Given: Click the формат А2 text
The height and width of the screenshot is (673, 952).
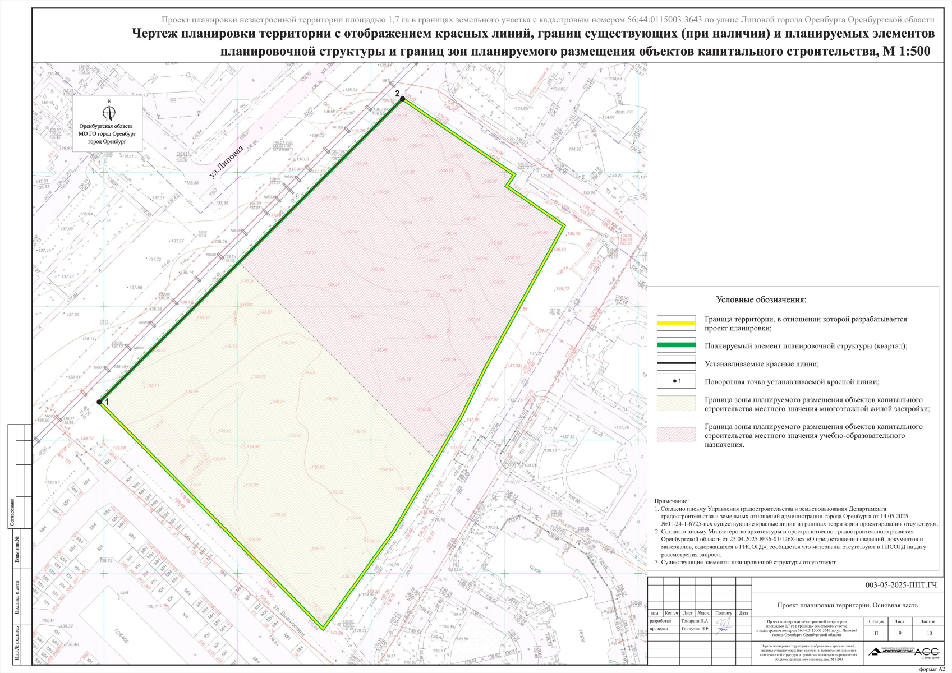Looking at the screenshot, I should point(932,669).
